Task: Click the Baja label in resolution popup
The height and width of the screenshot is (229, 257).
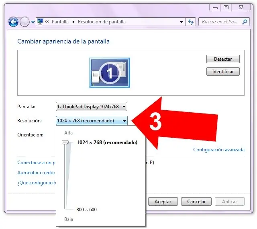Action: tap(69, 219)
